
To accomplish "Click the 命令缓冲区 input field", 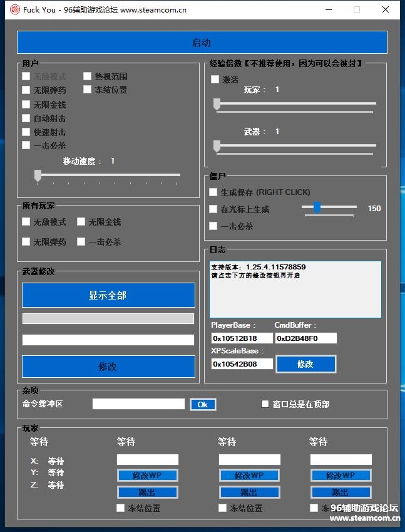I will pos(138,404).
